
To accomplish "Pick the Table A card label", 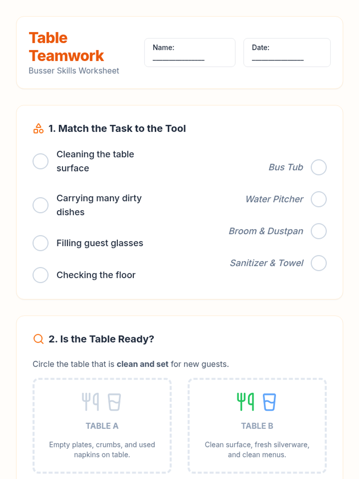I will point(102,426).
